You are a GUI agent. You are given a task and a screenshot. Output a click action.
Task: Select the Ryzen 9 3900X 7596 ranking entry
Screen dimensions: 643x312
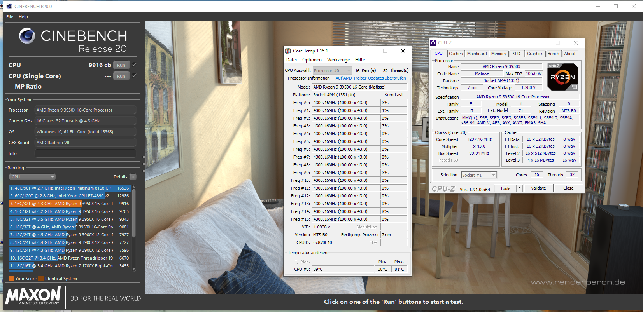(69, 250)
